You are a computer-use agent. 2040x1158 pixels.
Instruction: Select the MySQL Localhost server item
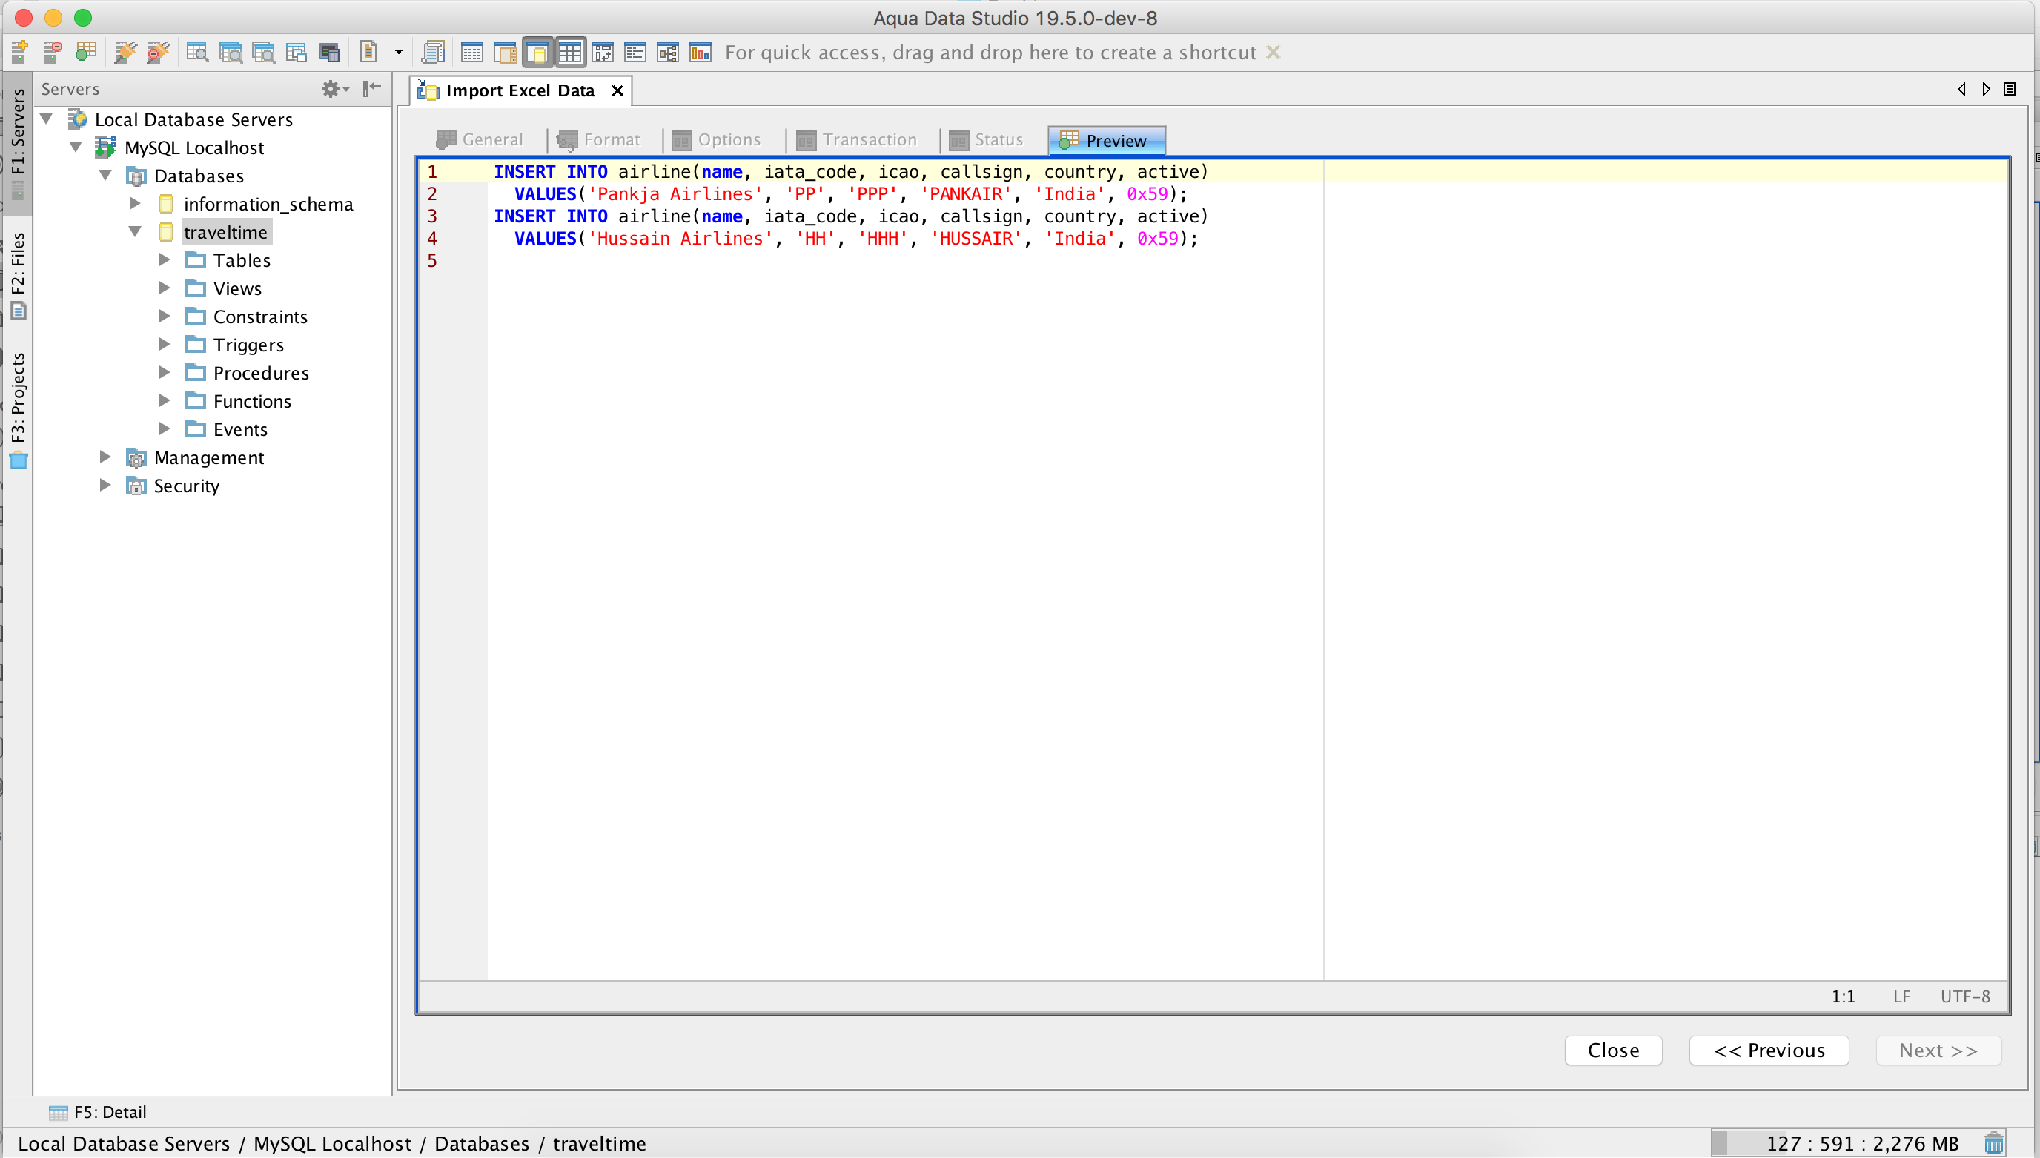tap(194, 148)
